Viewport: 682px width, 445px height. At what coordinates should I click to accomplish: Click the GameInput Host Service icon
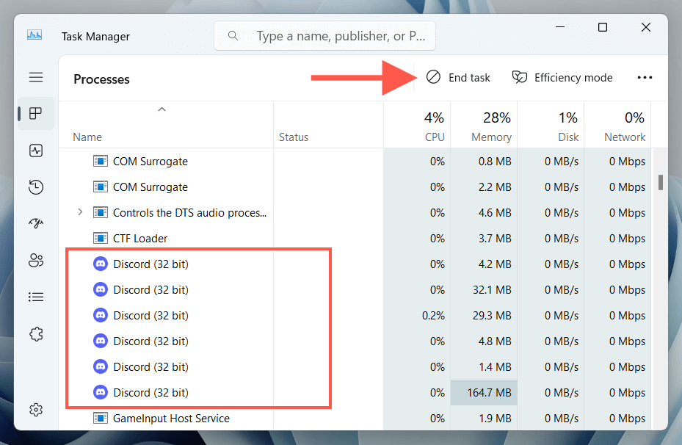[101, 418]
